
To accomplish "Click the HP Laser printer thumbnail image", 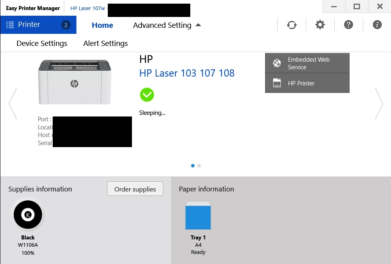I will point(74,82).
